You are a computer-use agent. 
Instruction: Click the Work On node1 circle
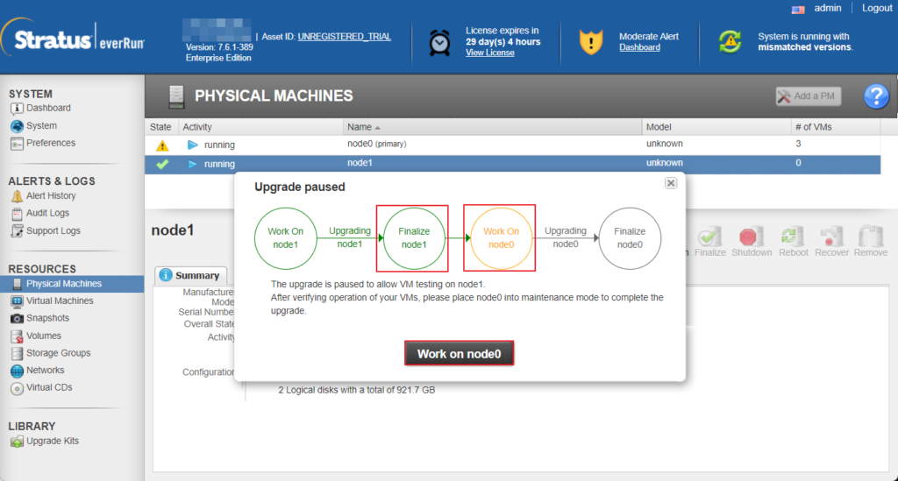285,238
